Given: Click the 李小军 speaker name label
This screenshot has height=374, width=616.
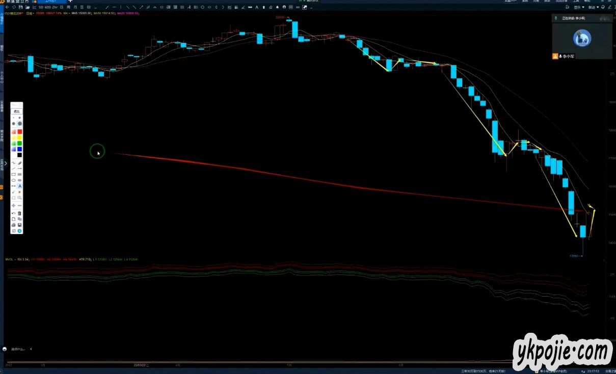Looking at the screenshot, I should 568,56.
